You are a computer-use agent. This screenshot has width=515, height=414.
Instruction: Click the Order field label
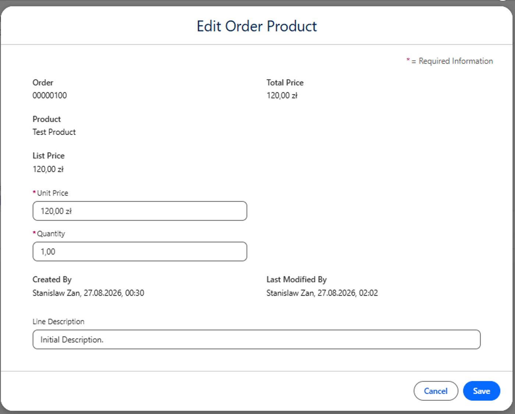pos(43,83)
